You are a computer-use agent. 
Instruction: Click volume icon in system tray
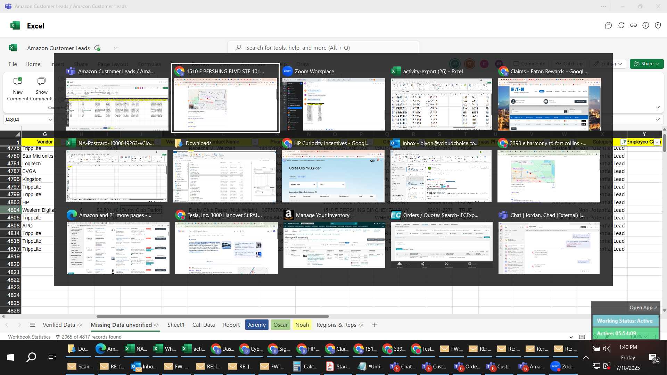[x=607, y=349]
